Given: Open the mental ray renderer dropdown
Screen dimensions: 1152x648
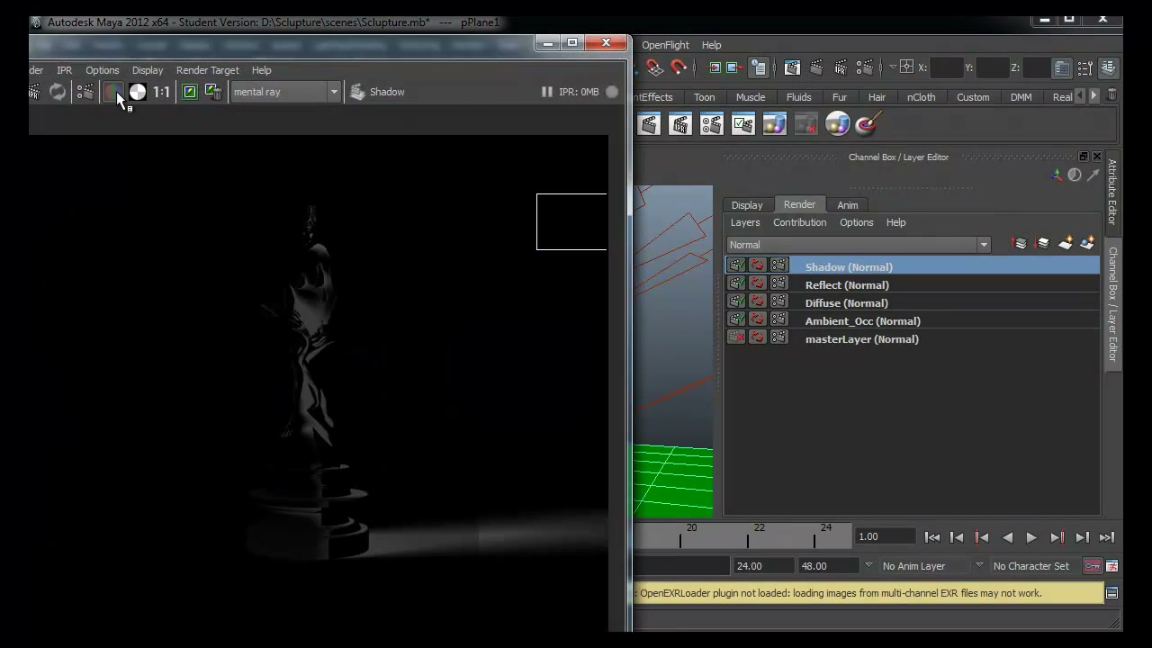Looking at the screenshot, I should tap(285, 92).
